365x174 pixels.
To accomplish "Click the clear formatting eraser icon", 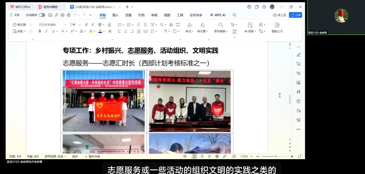I will click(109, 24).
